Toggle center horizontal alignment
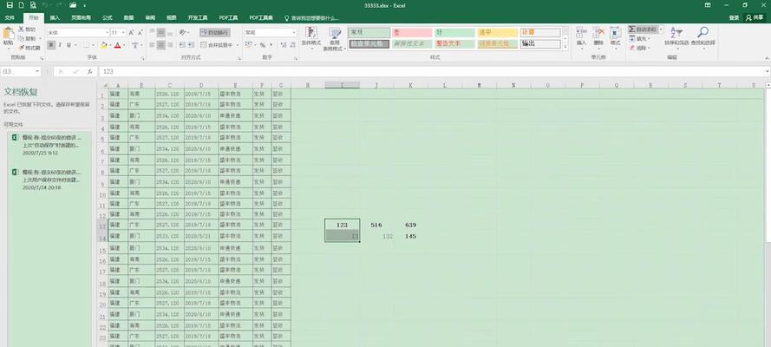771x347 pixels. pyautogui.click(x=161, y=45)
